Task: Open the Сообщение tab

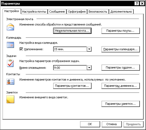Action: point(57,12)
